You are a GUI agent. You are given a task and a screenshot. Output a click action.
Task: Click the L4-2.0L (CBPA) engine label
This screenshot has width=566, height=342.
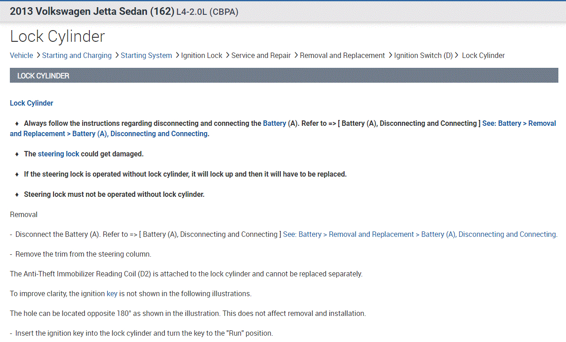coord(207,12)
